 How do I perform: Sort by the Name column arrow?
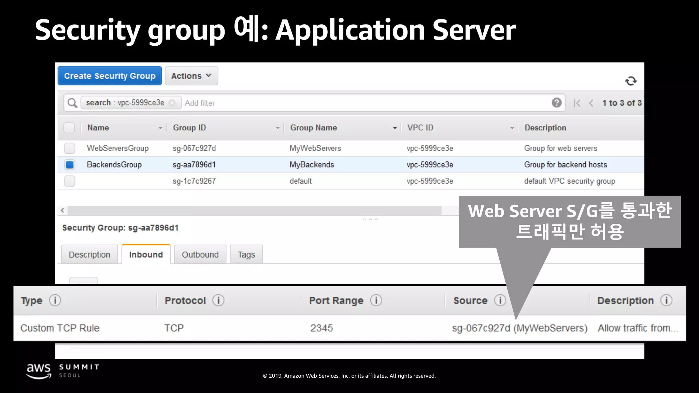tap(160, 128)
